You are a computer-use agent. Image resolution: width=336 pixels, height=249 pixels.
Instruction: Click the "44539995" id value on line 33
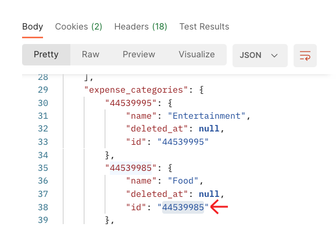[x=183, y=142]
